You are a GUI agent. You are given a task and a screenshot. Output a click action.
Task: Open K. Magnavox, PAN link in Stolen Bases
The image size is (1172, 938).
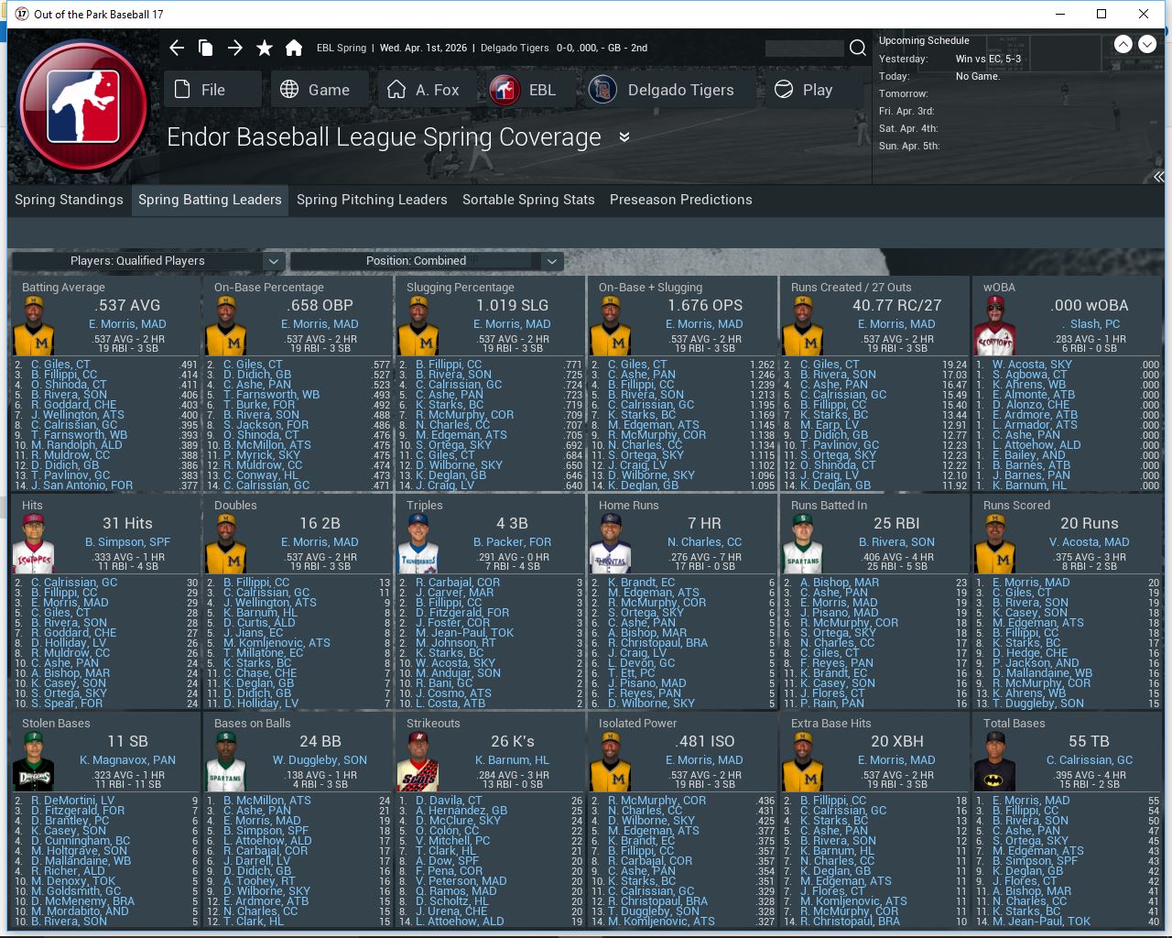(x=127, y=760)
